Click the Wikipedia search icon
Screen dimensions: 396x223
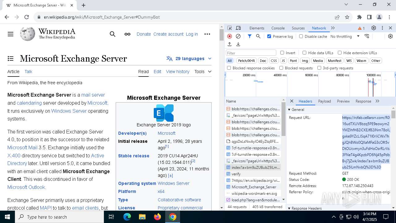[x=113, y=34]
